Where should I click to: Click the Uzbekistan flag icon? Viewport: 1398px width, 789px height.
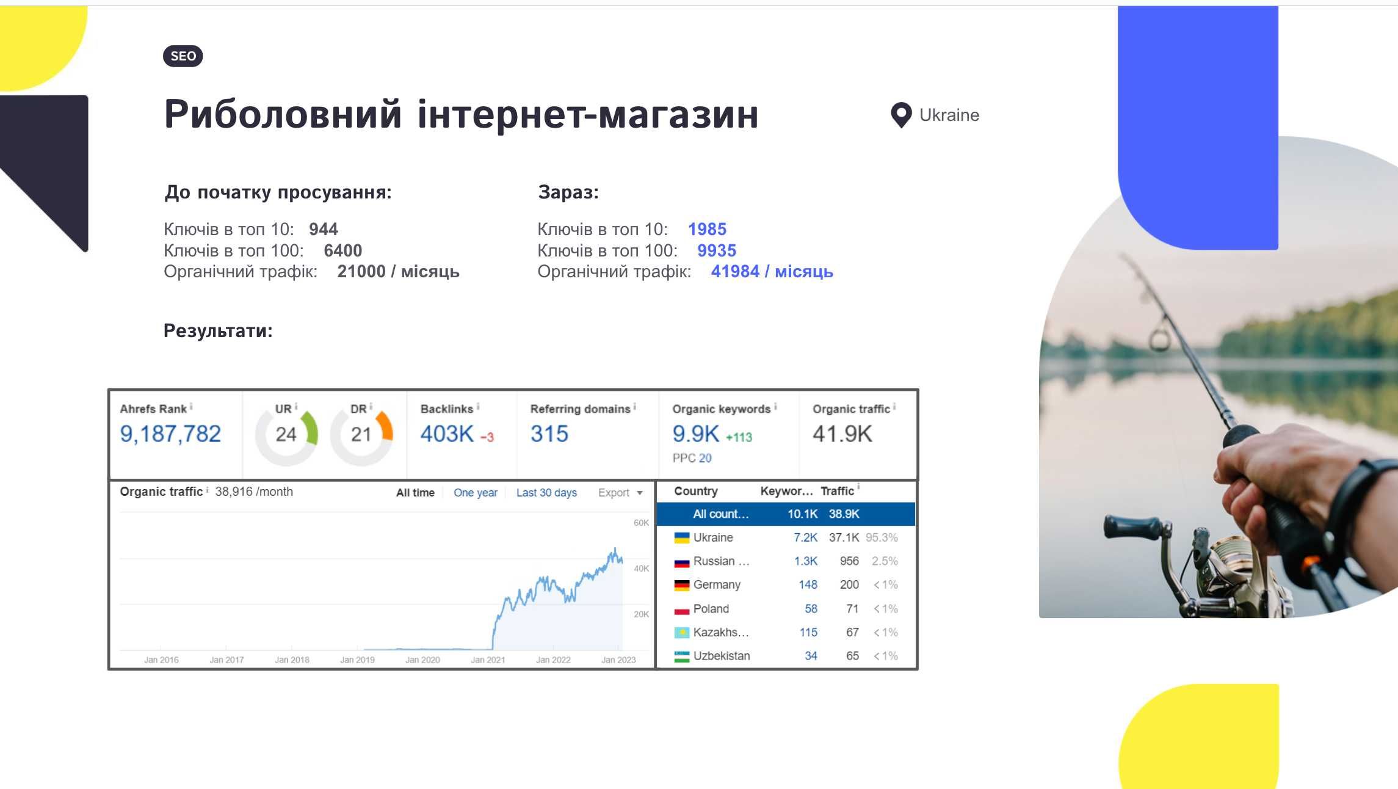point(682,656)
